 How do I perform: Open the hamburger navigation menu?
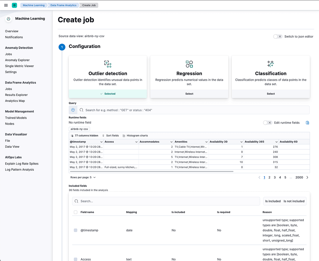6,5
